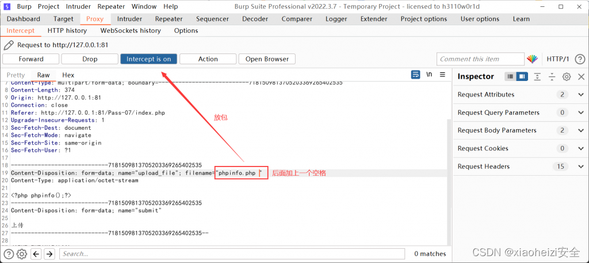Click the Inspector expand all sections icon
The image size is (589, 263).
point(538,76)
